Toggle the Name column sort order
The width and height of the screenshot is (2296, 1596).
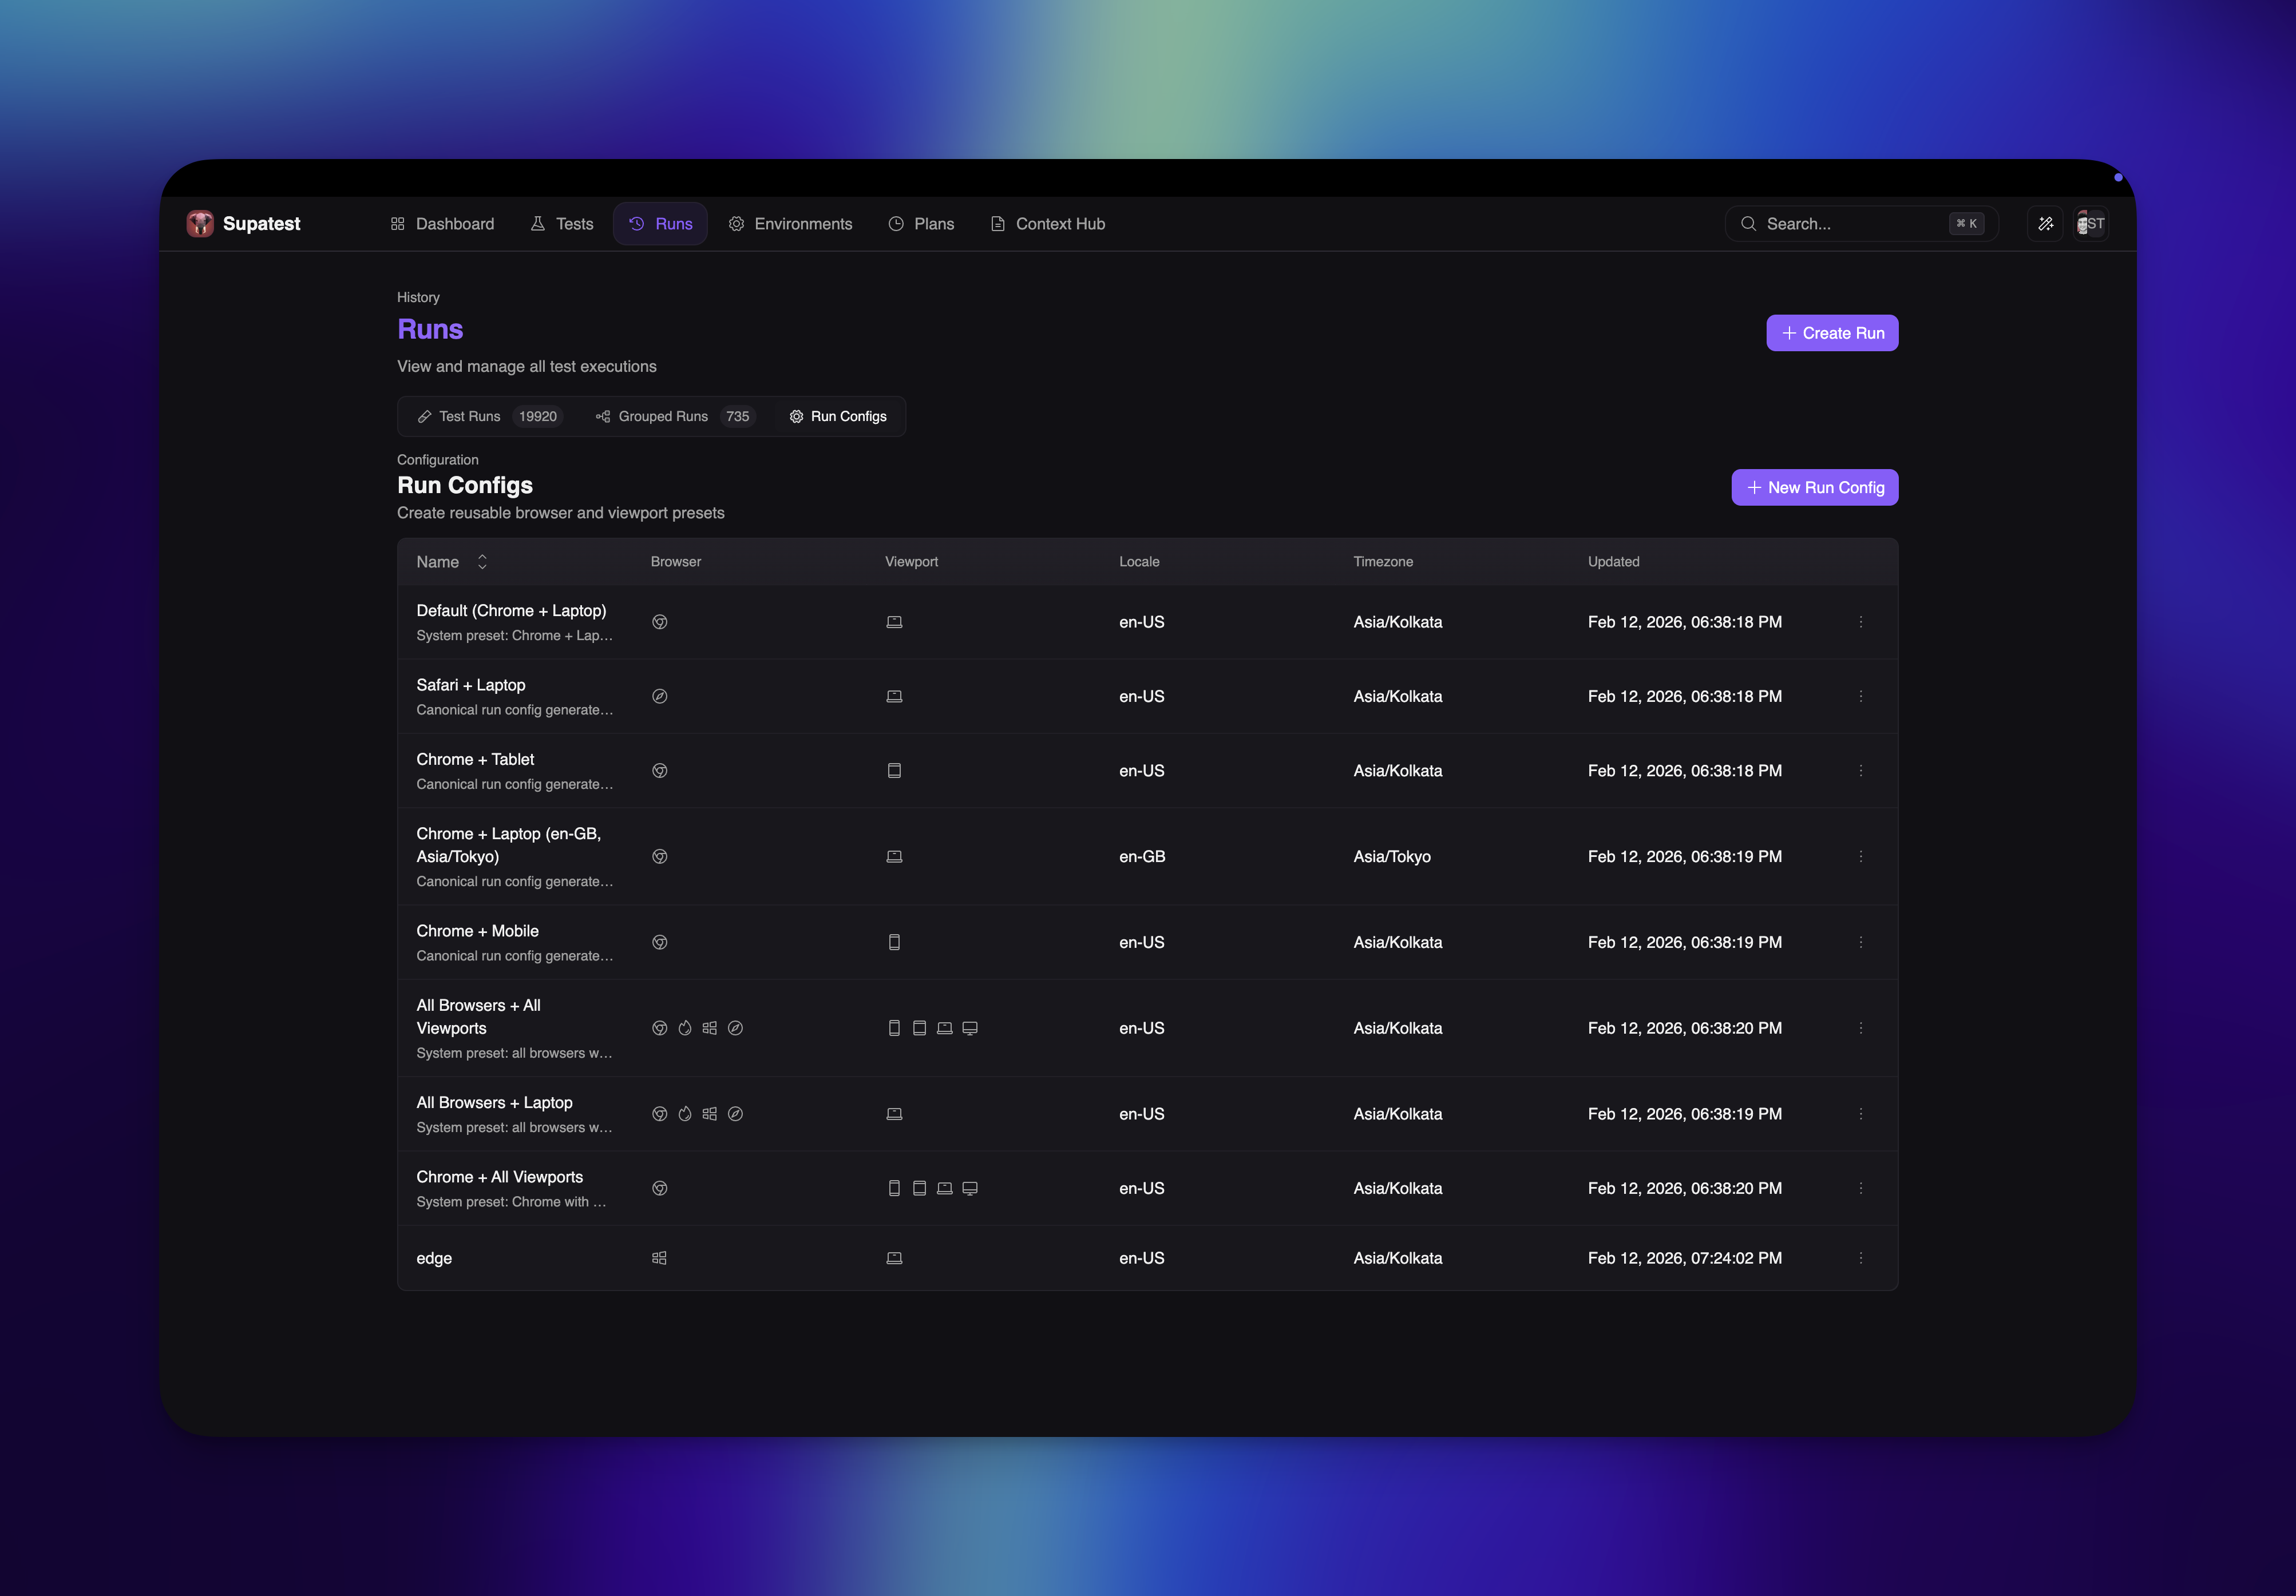click(482, 562)
